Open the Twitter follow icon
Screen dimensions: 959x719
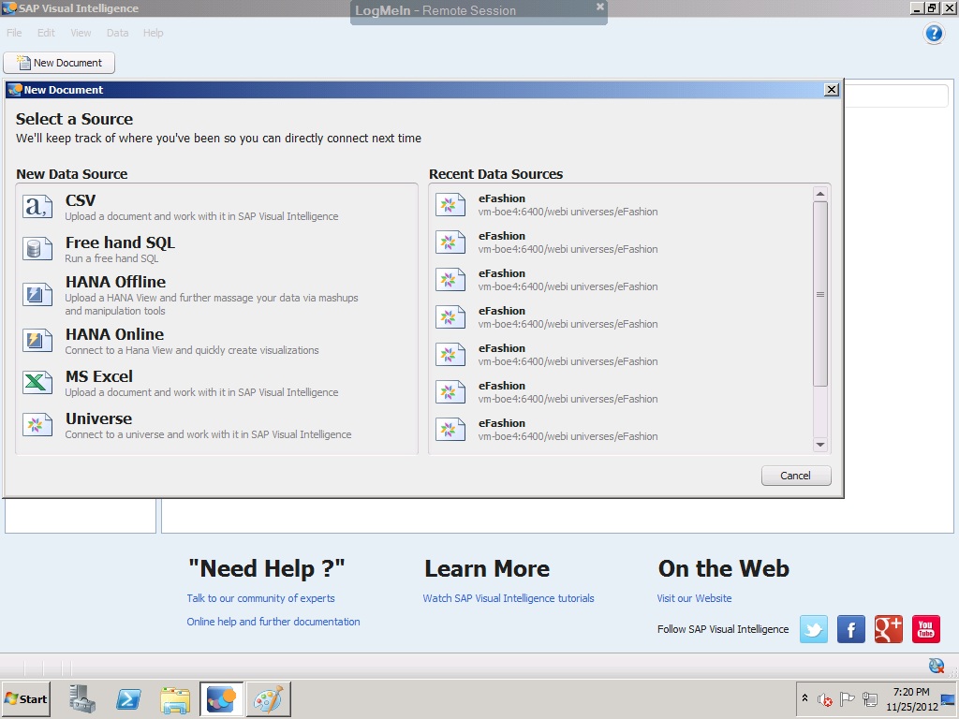coord(814,629)
